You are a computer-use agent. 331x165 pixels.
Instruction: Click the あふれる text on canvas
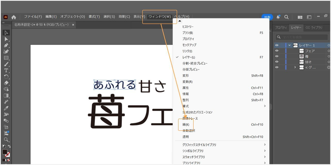coord(114,84)
